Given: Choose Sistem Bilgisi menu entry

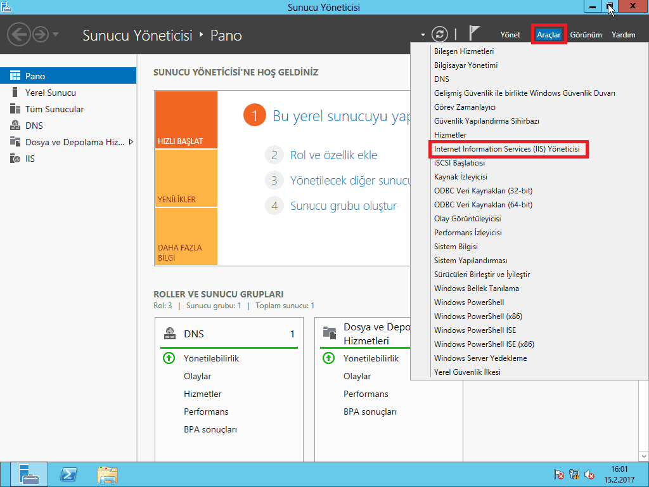Looking at the screenshot, I should pos(456,247).
